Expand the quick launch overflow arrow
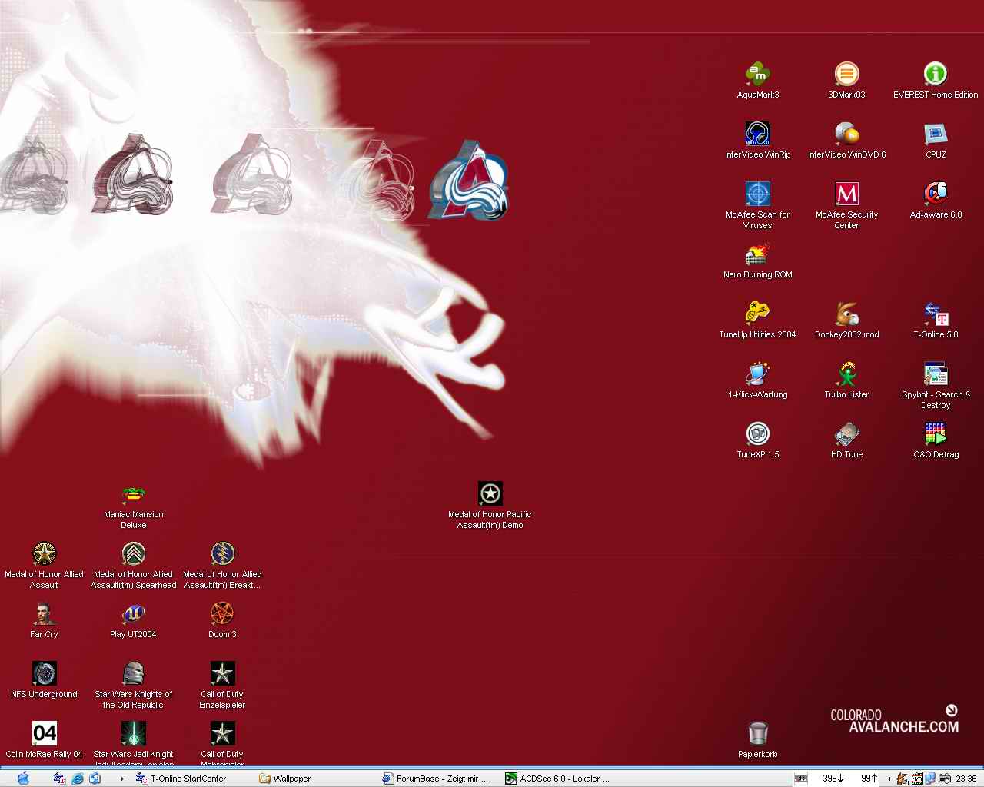This screenshot has width=984, height=787. tap(121, 779)
